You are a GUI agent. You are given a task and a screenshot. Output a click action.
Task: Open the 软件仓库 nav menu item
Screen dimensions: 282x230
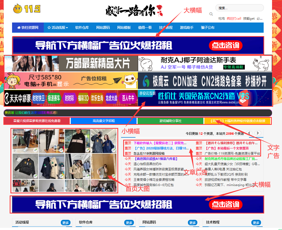(82, 27)
